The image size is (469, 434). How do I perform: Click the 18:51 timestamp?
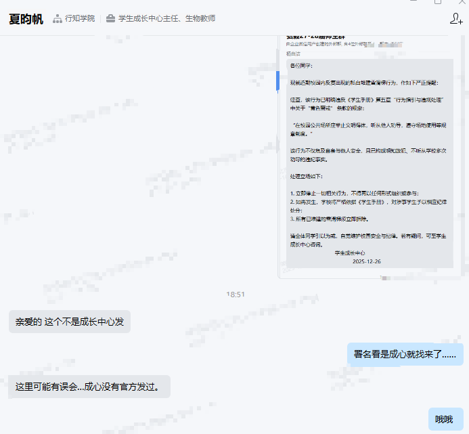click(236, 295)
